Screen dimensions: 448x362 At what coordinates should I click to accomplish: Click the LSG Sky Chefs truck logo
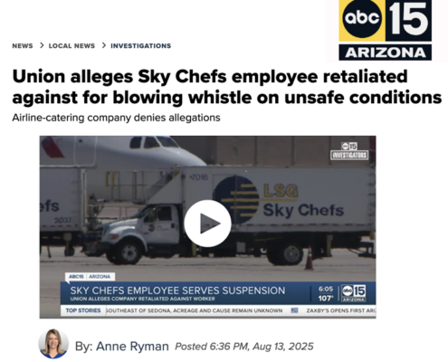[279, 200]
